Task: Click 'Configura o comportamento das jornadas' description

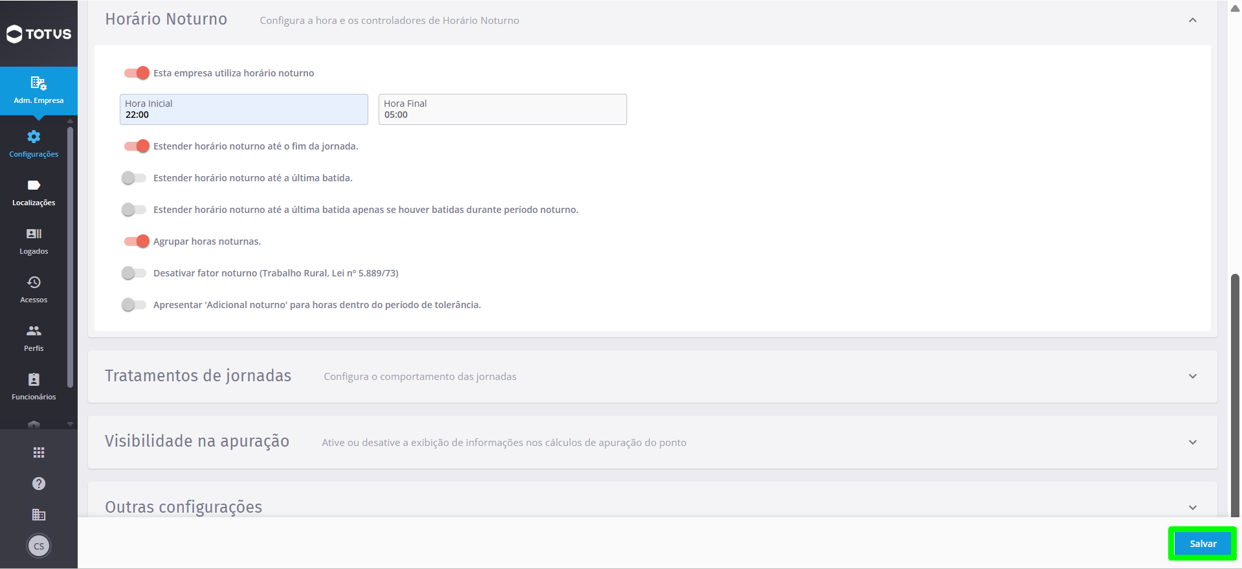Action: click(420, 377)
